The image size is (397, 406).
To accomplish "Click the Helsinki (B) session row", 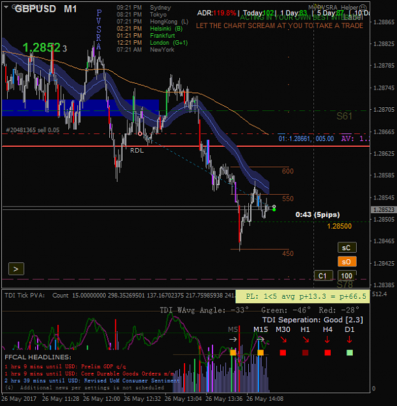I will [x=149, y=29].
